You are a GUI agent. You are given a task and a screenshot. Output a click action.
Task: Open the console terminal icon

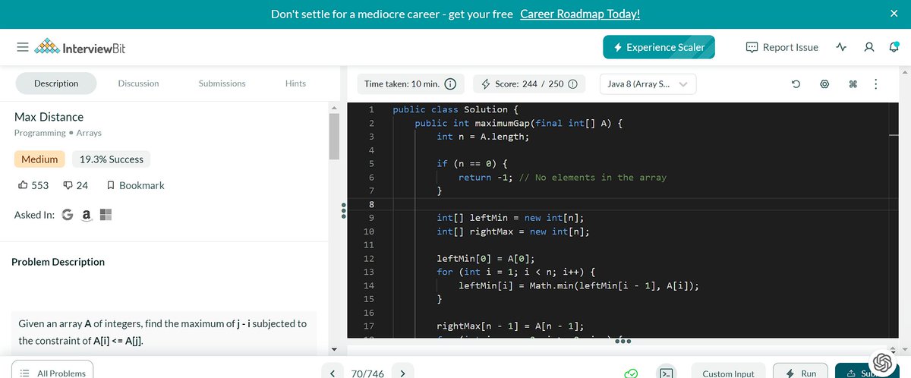coord(667,373)
